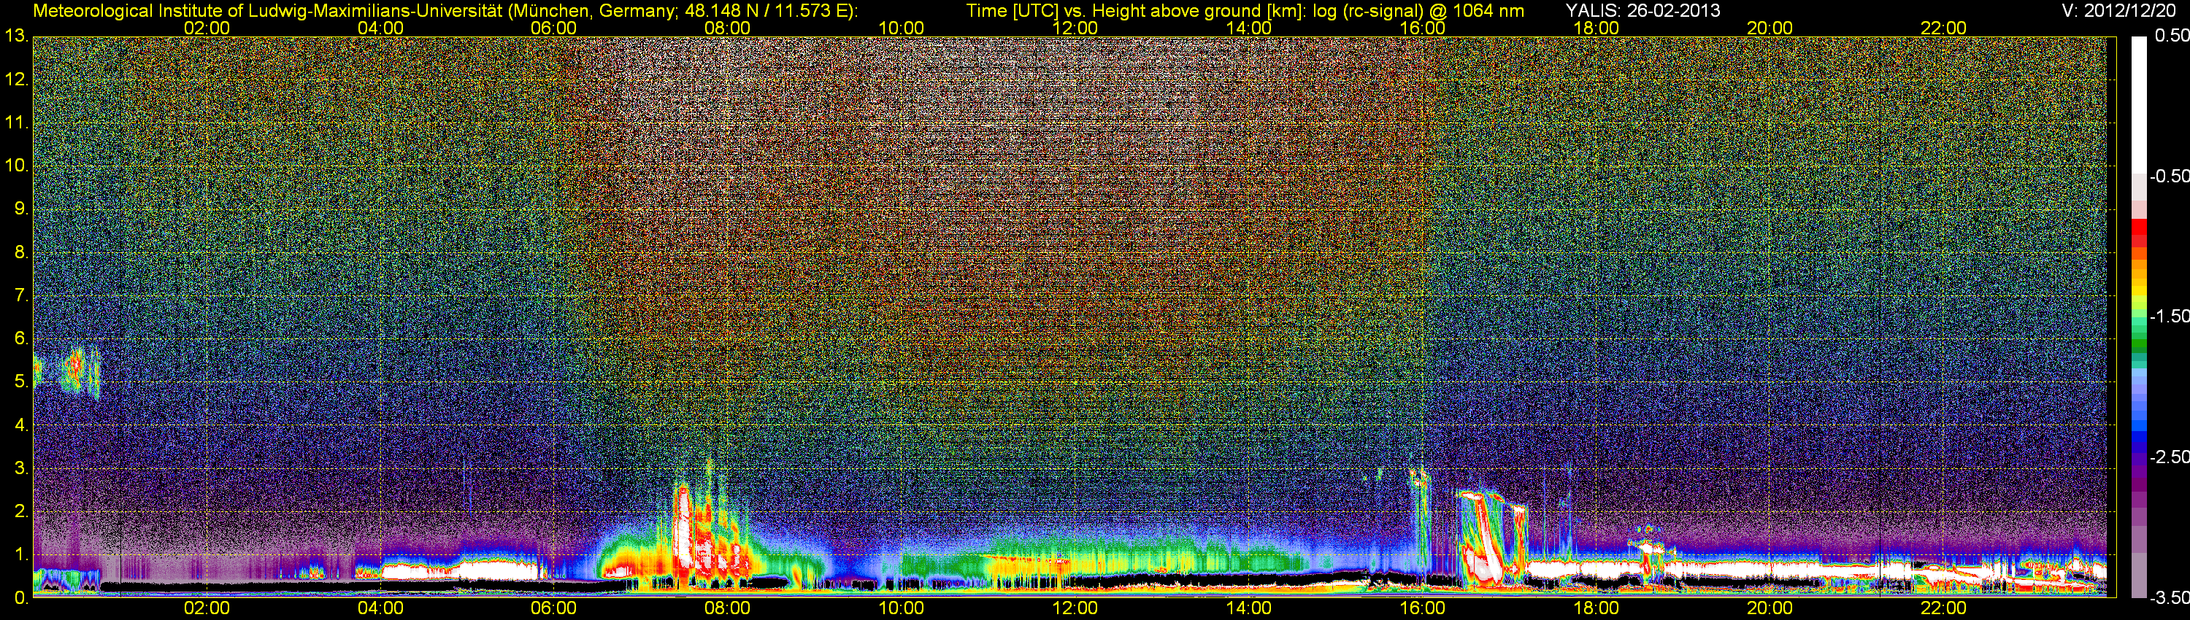Click the height axis label 13
This screenshot has height=620, width=2190.
[15, 36]
